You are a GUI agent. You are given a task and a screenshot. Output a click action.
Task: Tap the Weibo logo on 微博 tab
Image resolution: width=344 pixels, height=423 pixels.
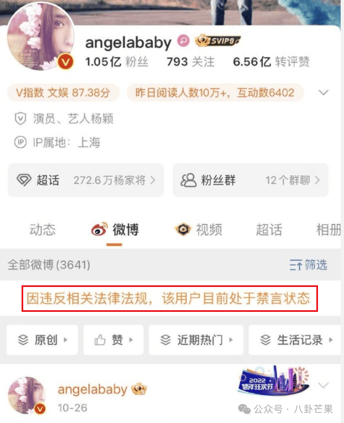100,229
